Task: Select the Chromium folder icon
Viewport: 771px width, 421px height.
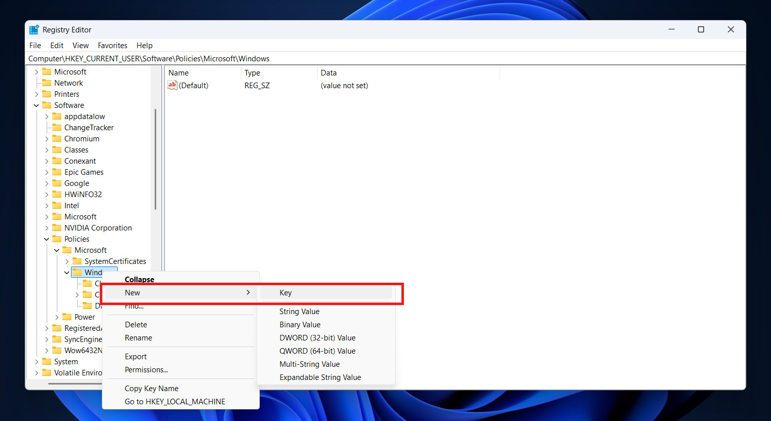Action: point(57,138)
